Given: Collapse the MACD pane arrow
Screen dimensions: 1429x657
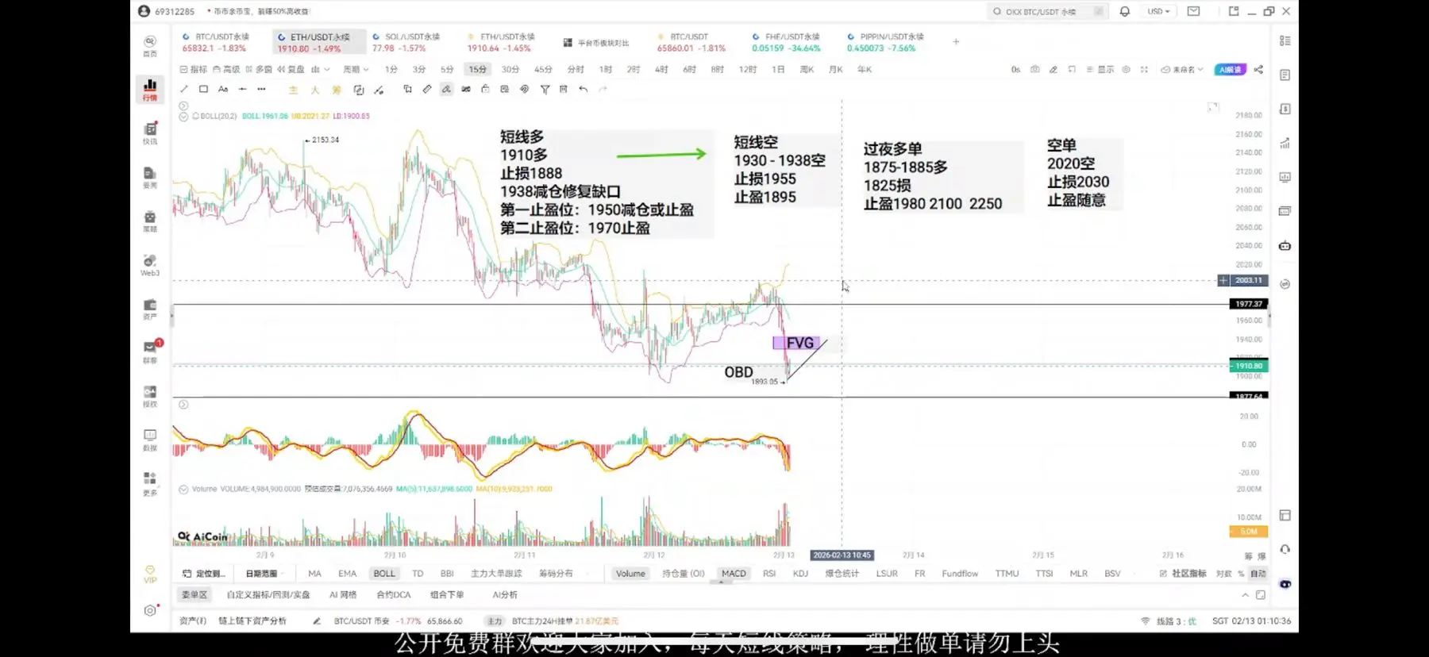Looking at the screenshot, I should [x=183, y=405].
